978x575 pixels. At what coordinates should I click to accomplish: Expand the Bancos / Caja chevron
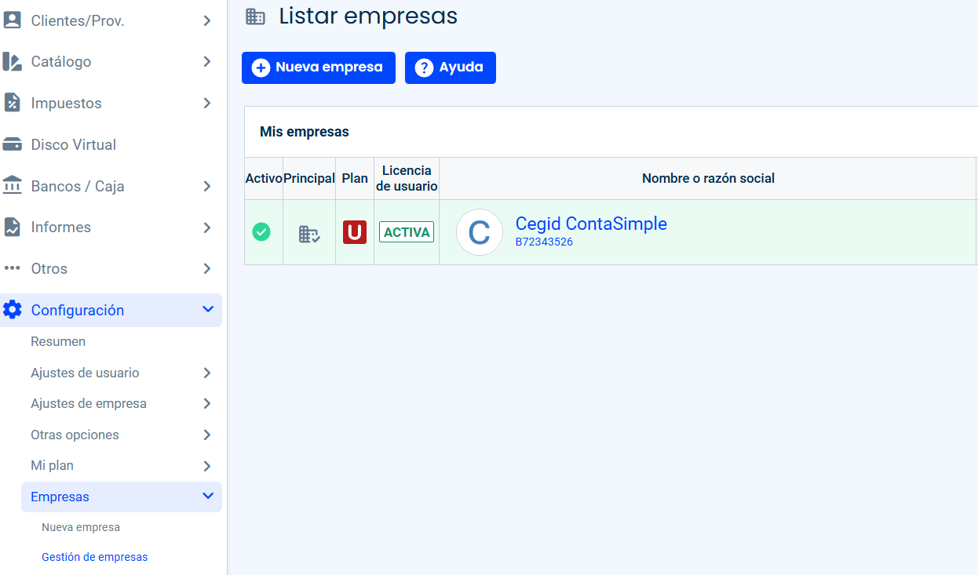pos(206,186)
